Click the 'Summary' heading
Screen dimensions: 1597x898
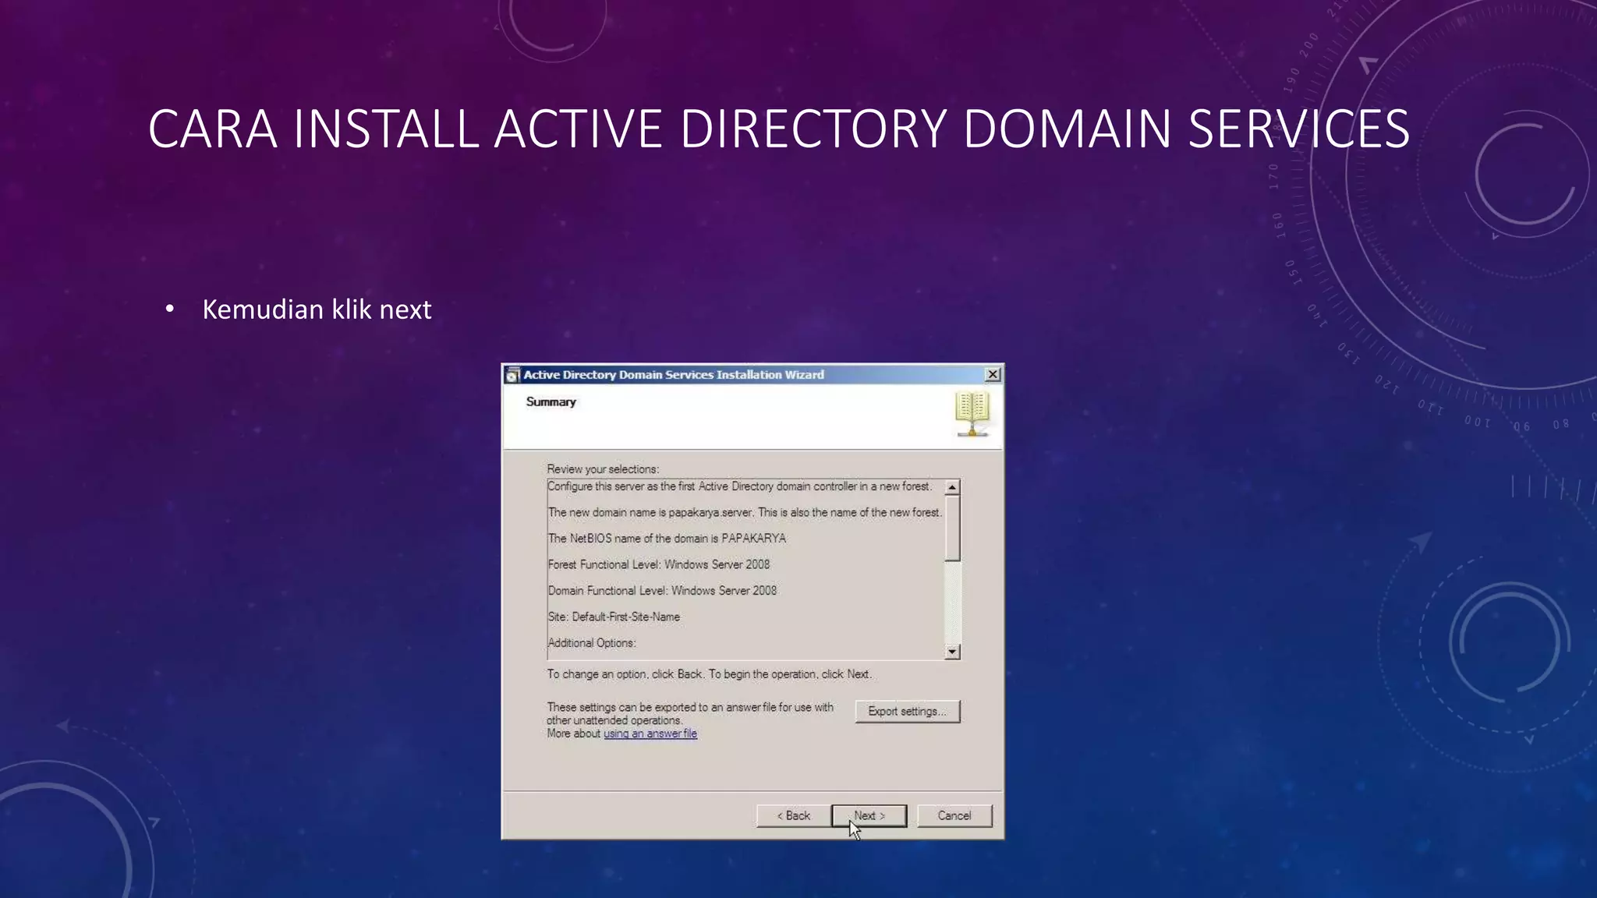point(551,401)
